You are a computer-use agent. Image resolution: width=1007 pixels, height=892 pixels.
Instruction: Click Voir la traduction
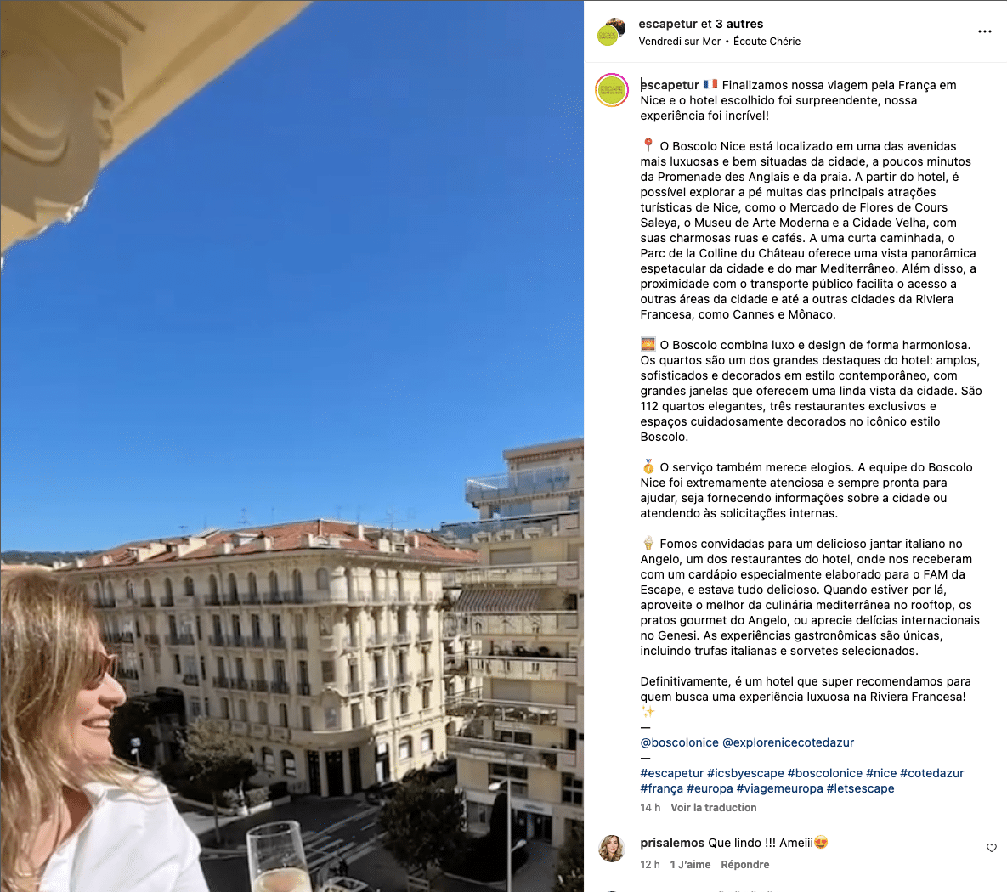tap(714, 808)
